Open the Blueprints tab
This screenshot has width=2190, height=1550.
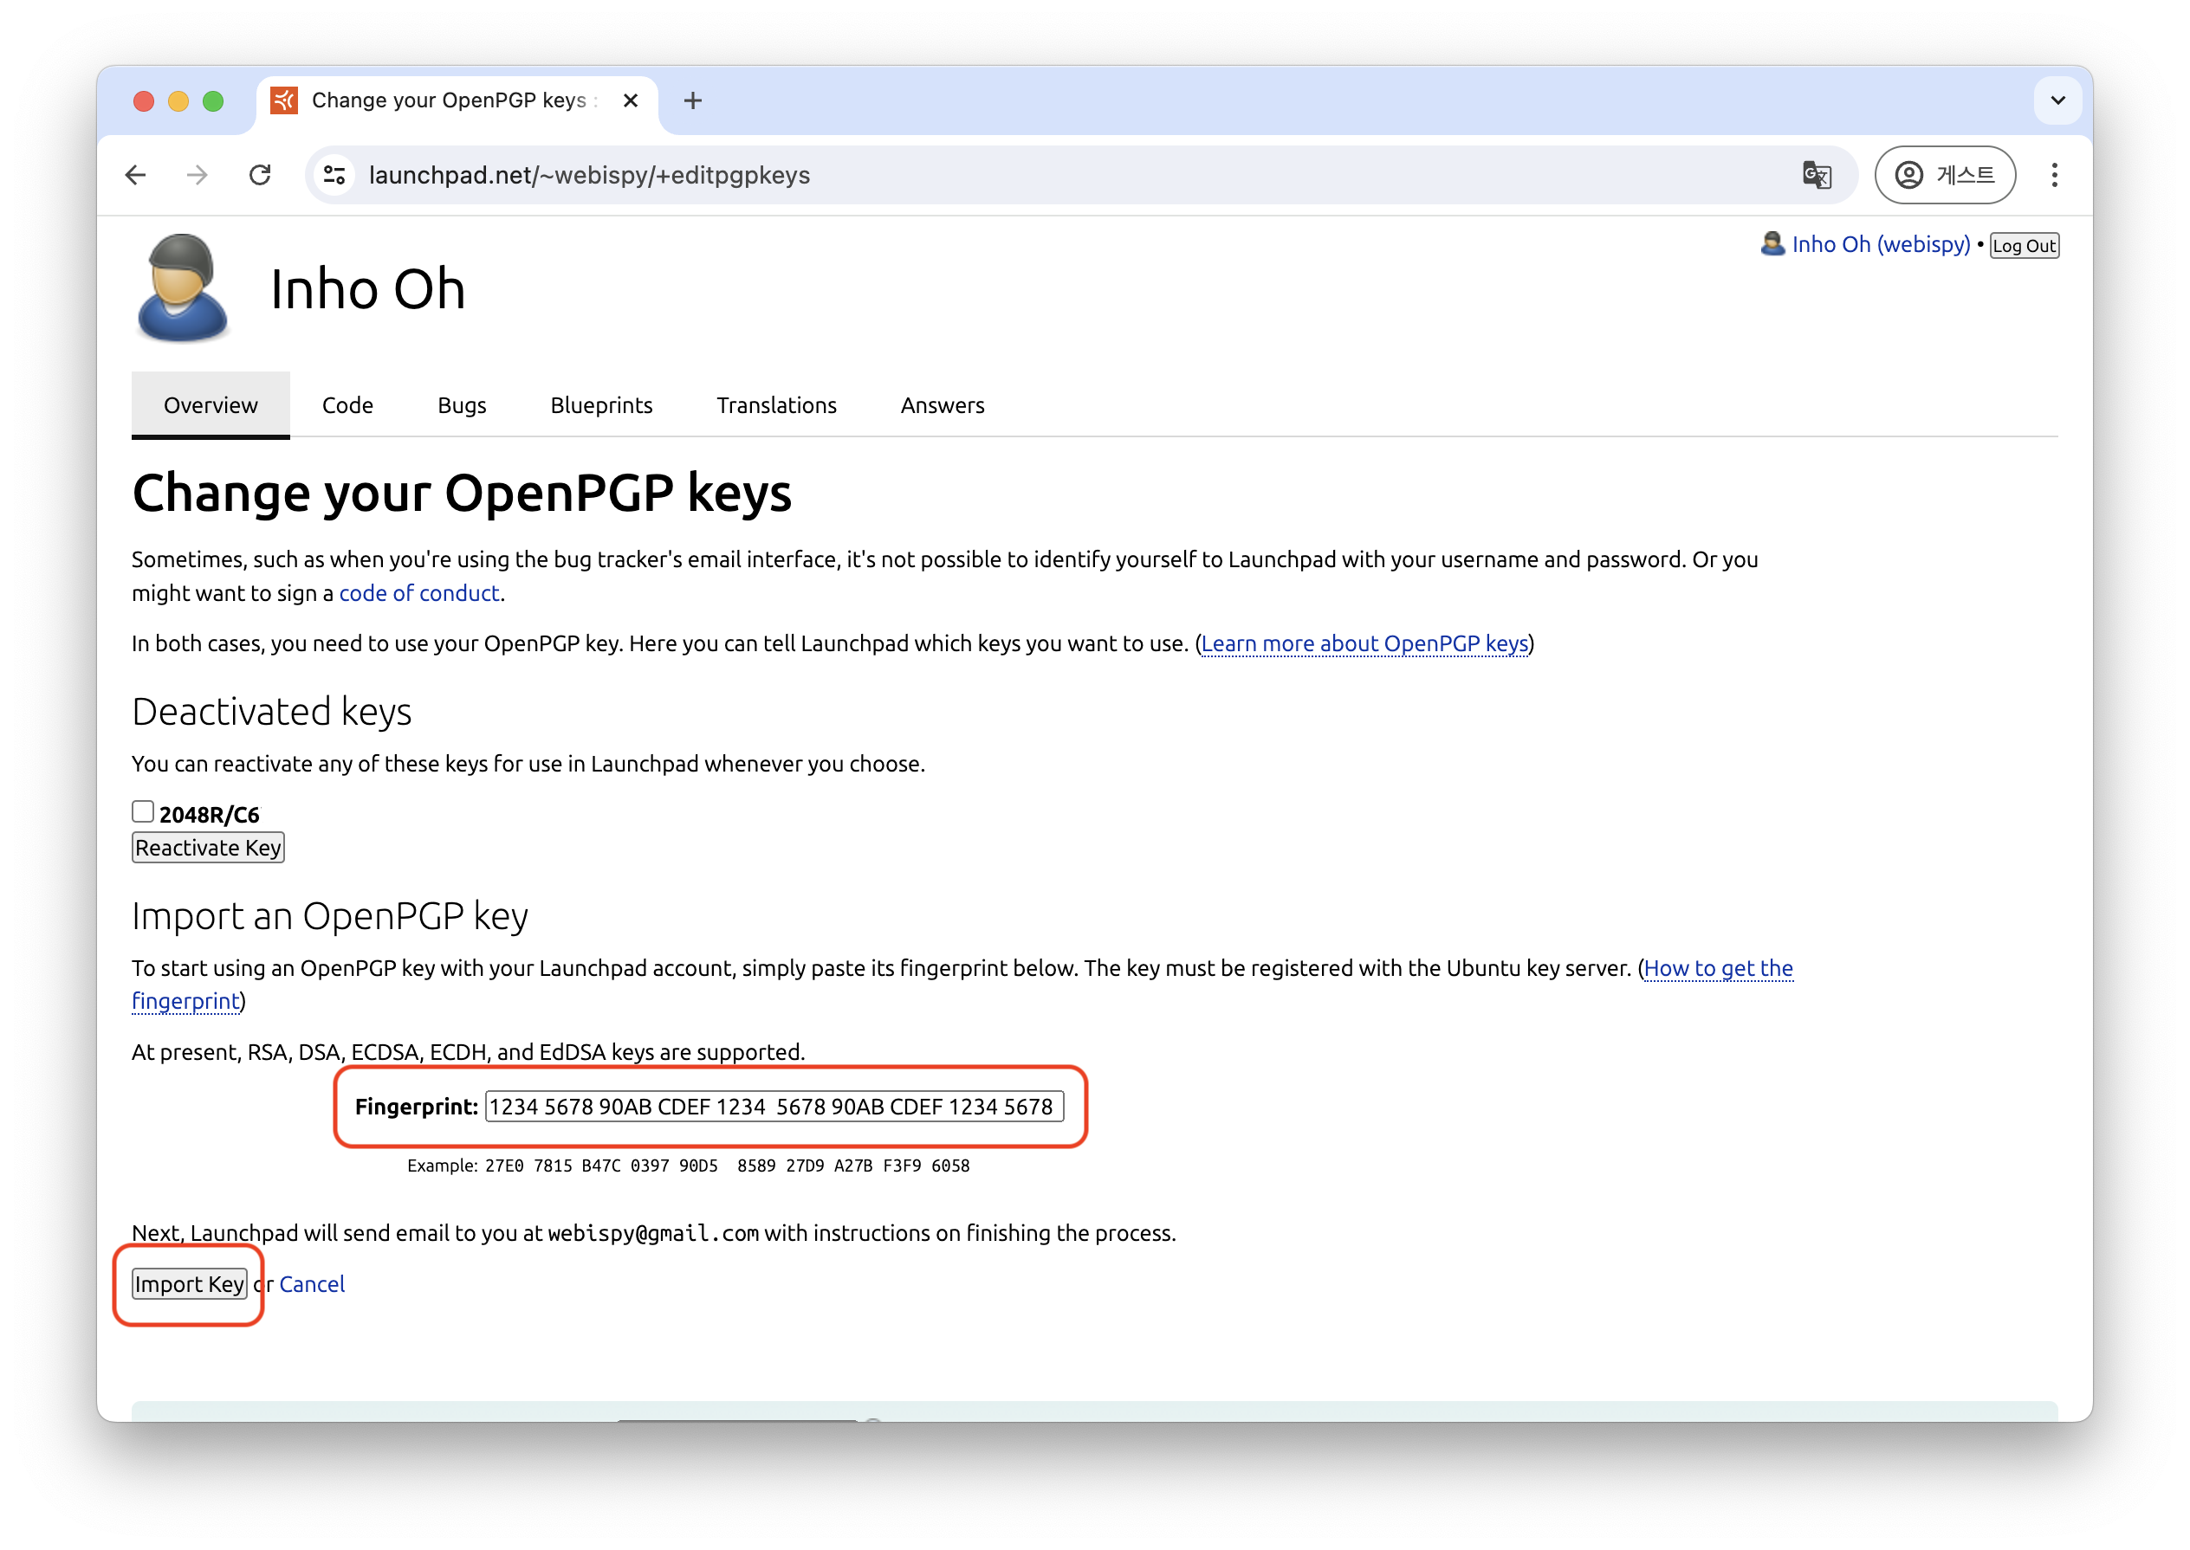coord(601,405)
